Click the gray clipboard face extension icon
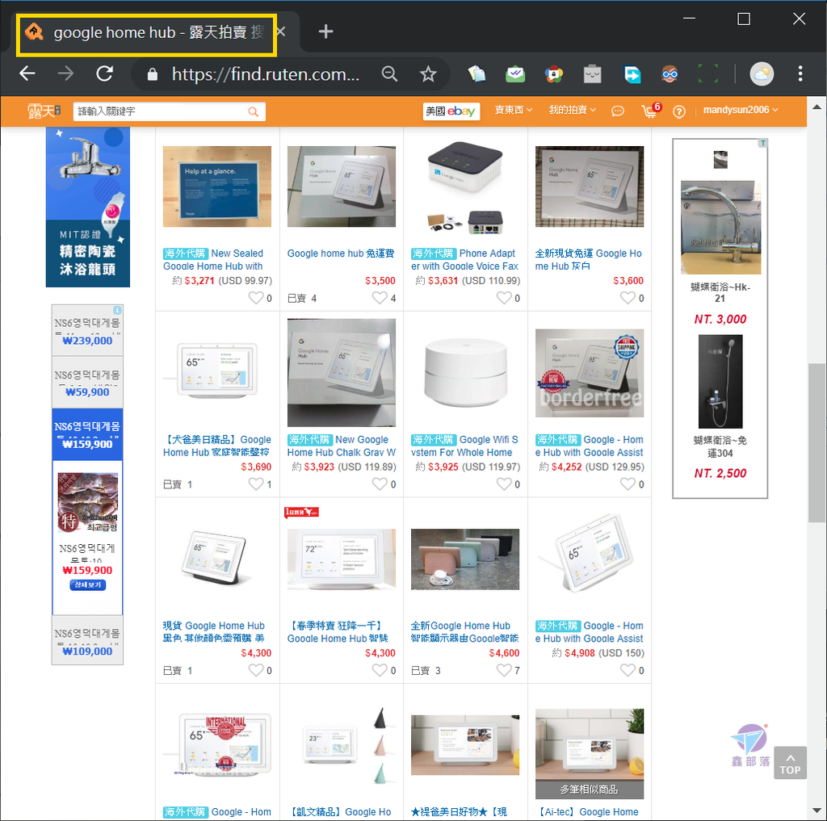827x821 pixels. coord(592,73)
